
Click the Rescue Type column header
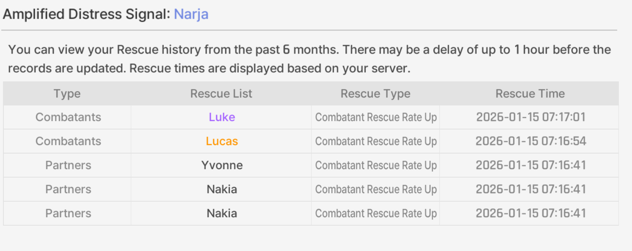coord(375,94)
